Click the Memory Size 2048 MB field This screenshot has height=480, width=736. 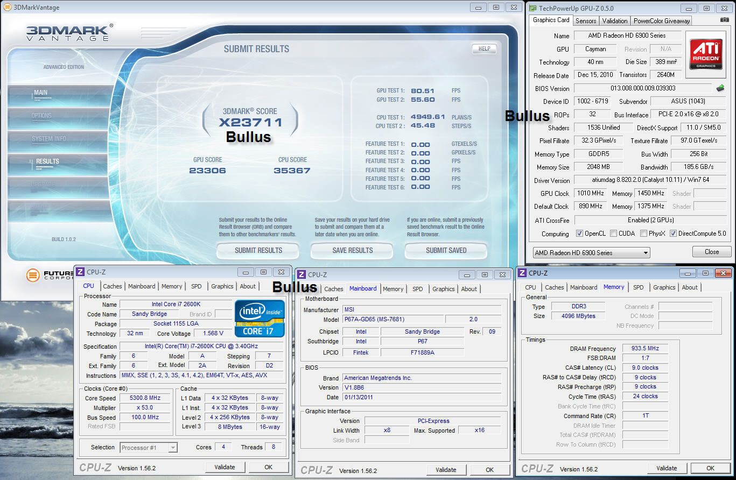click(x=599, y=167)
